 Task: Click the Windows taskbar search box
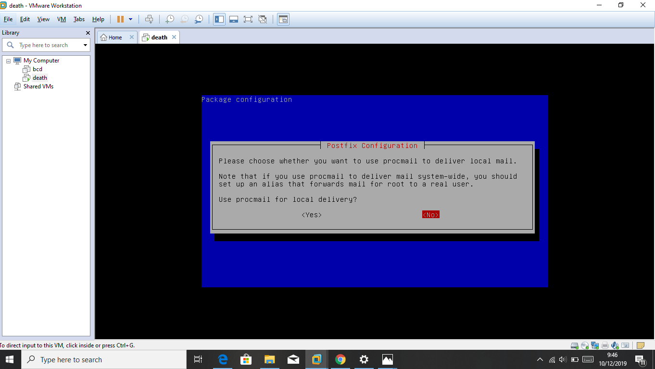[103, 359]
